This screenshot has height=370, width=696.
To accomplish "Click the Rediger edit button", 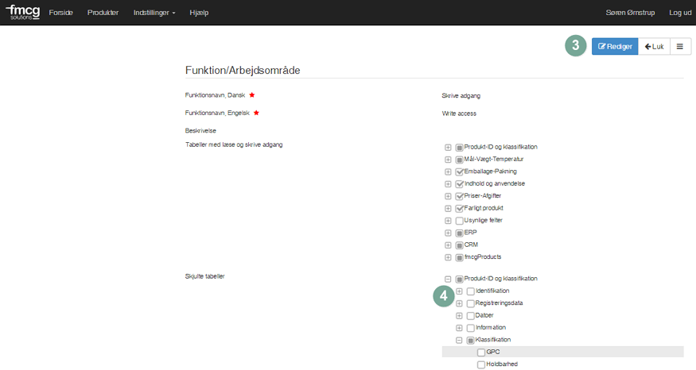I will (x=615, y=47).
